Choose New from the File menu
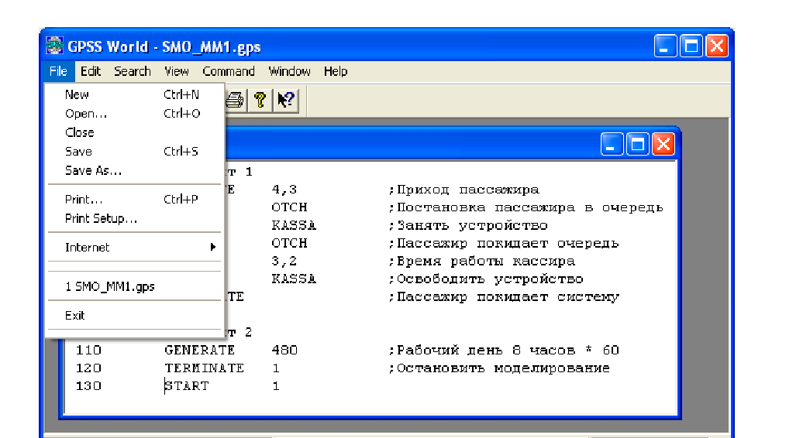This screenshot has height=438, width=803. click(135, 94)
